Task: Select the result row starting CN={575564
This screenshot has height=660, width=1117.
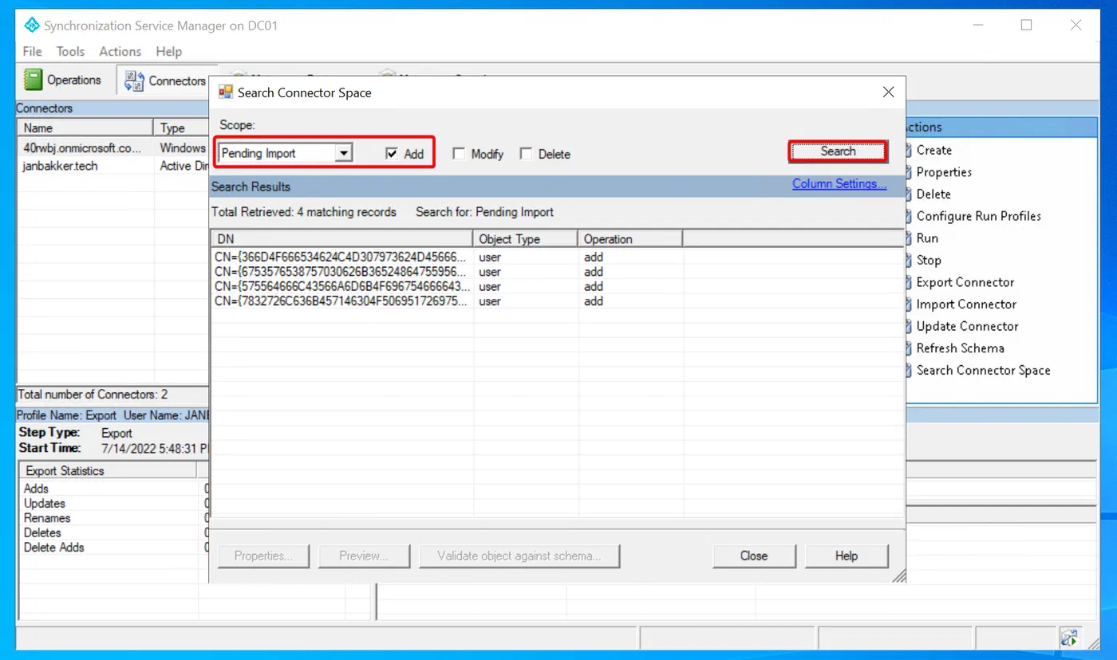Action: [x=556, y=286]
